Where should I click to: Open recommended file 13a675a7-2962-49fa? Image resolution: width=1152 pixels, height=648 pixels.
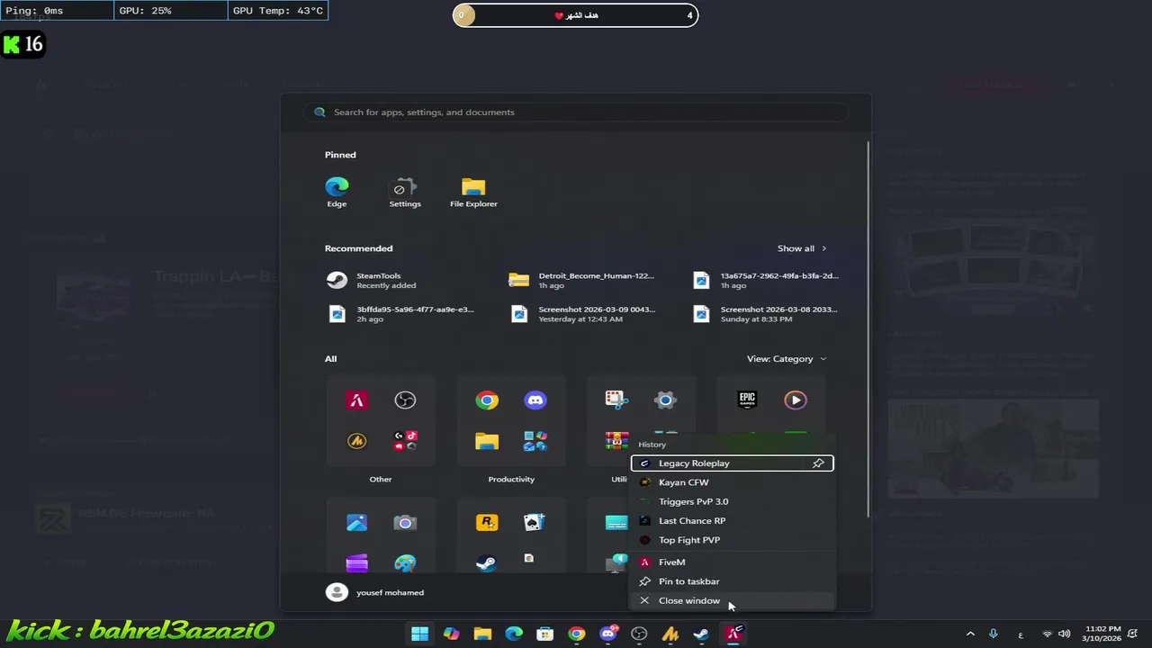(x=766, y=281)
